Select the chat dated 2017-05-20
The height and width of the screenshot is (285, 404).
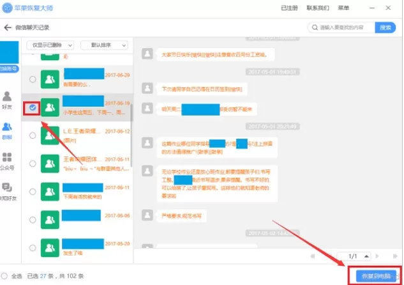(33, 248)
